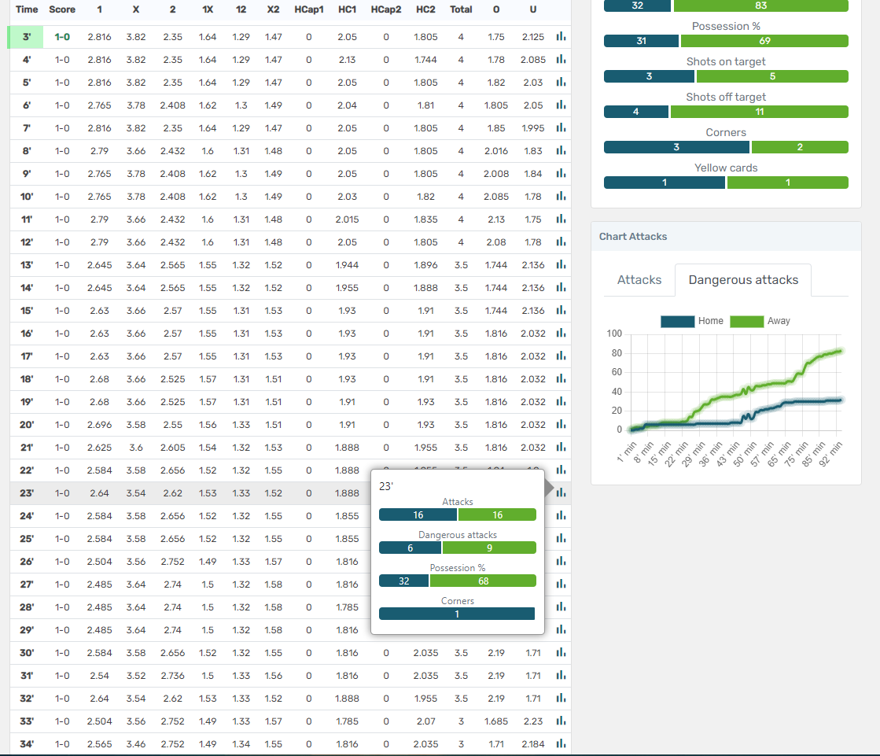Click the Shots off target stat bar
Viewport: 880px width, 756px height.
pyautogui.click(x=726, y=112)
